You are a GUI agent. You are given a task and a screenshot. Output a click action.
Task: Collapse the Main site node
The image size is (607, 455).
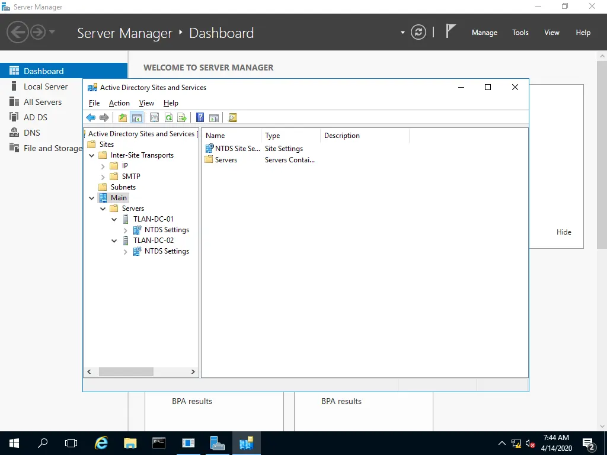(x=92, y=198)
